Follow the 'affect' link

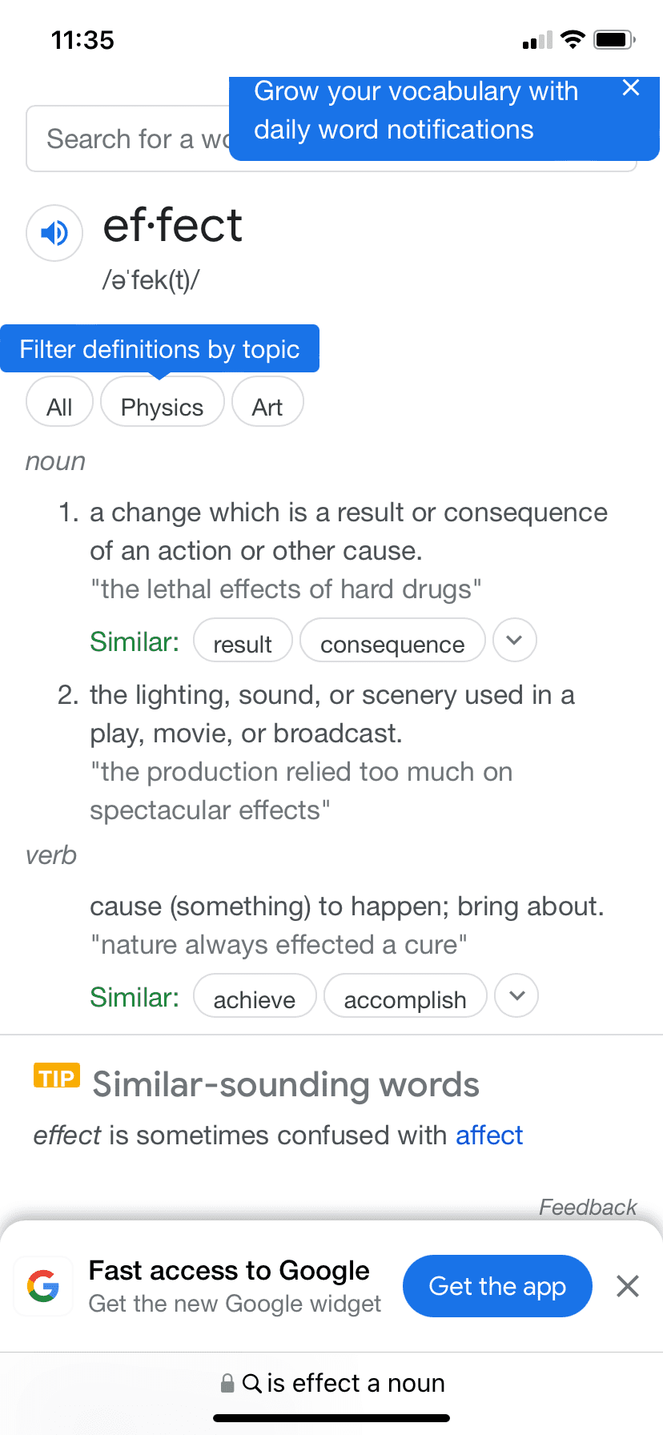click(x=489, y=1136)
